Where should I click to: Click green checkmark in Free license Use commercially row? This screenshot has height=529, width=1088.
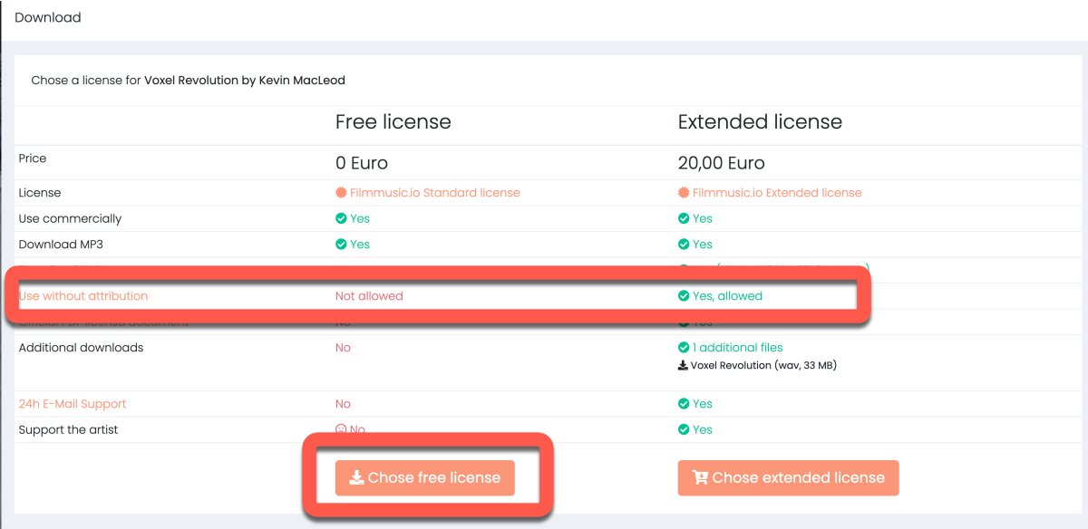341,219
